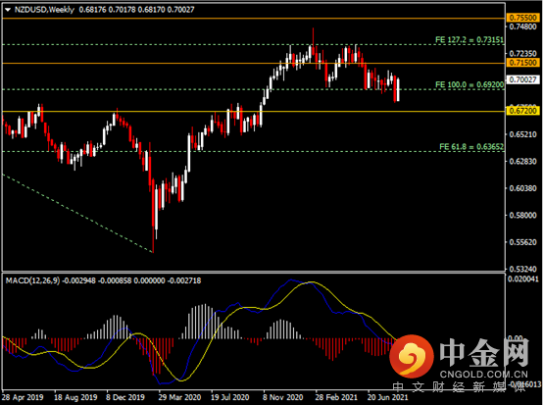Click the CNGOLD.COM.CN watermark text

[x=484, y=375]
